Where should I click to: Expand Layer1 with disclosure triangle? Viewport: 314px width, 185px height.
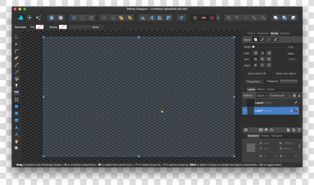(x=244, y=111)
